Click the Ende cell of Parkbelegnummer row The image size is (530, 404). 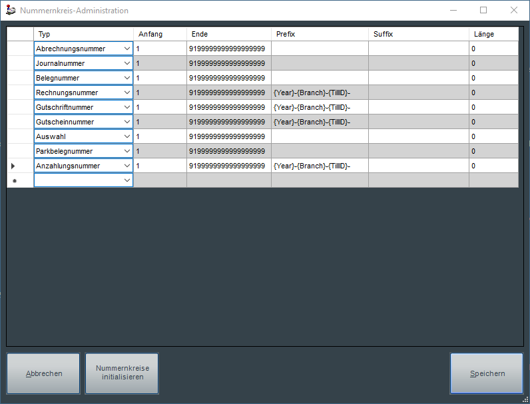point(228,151)
